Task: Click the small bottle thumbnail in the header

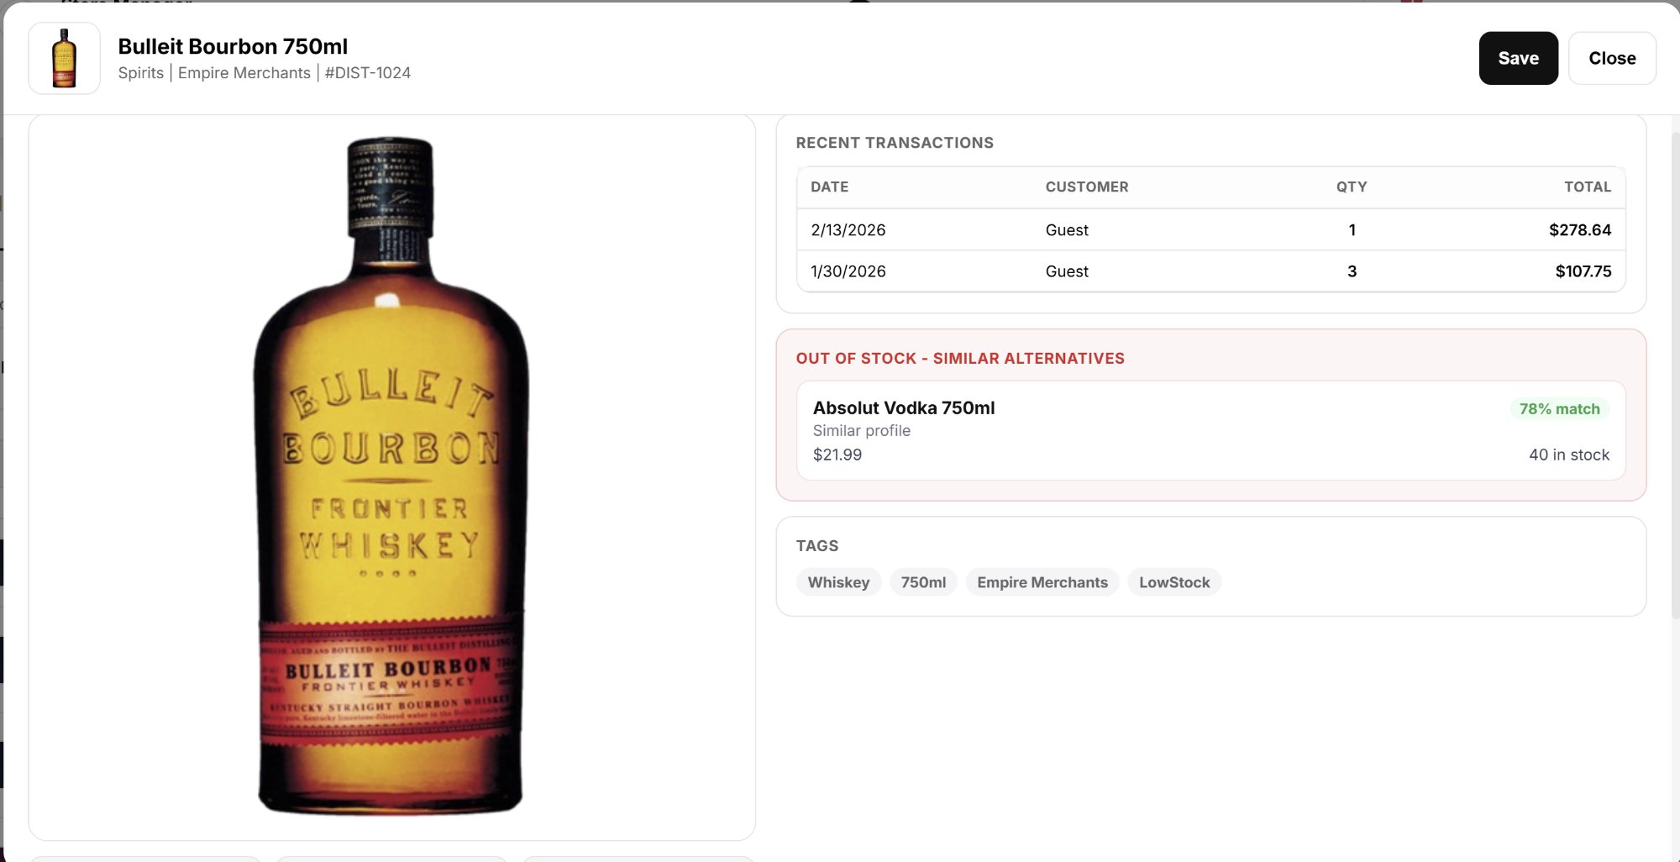Action: pyautogui.click(x=64, y=58)
